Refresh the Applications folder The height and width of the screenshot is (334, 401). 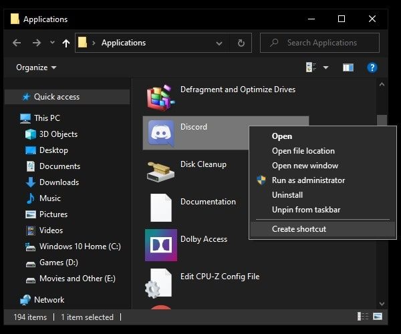click(241, 43)
